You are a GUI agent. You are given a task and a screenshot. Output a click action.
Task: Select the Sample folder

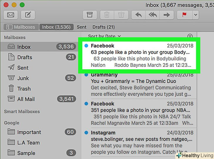(39, 153)
